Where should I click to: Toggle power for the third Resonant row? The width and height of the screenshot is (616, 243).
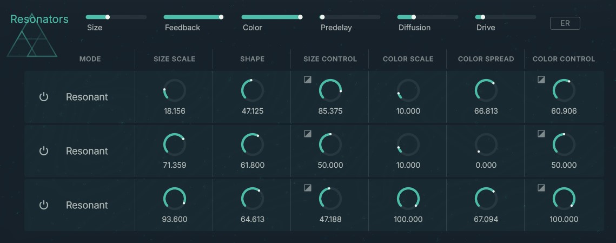[x=44, y=205]
